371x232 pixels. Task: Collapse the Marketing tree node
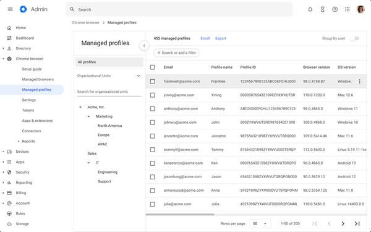[88, 116]
